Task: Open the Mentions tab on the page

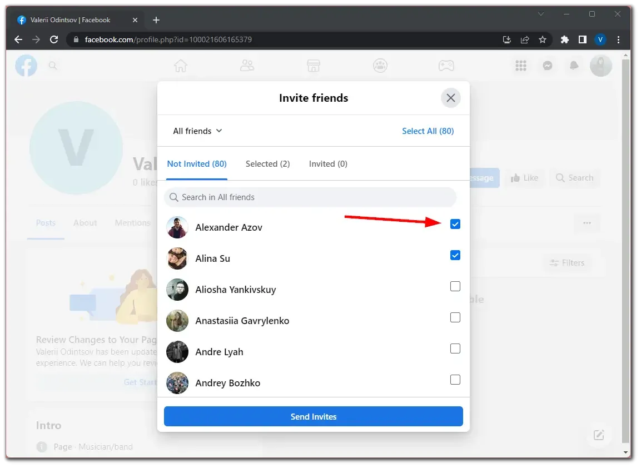Action: click(132, 223)
